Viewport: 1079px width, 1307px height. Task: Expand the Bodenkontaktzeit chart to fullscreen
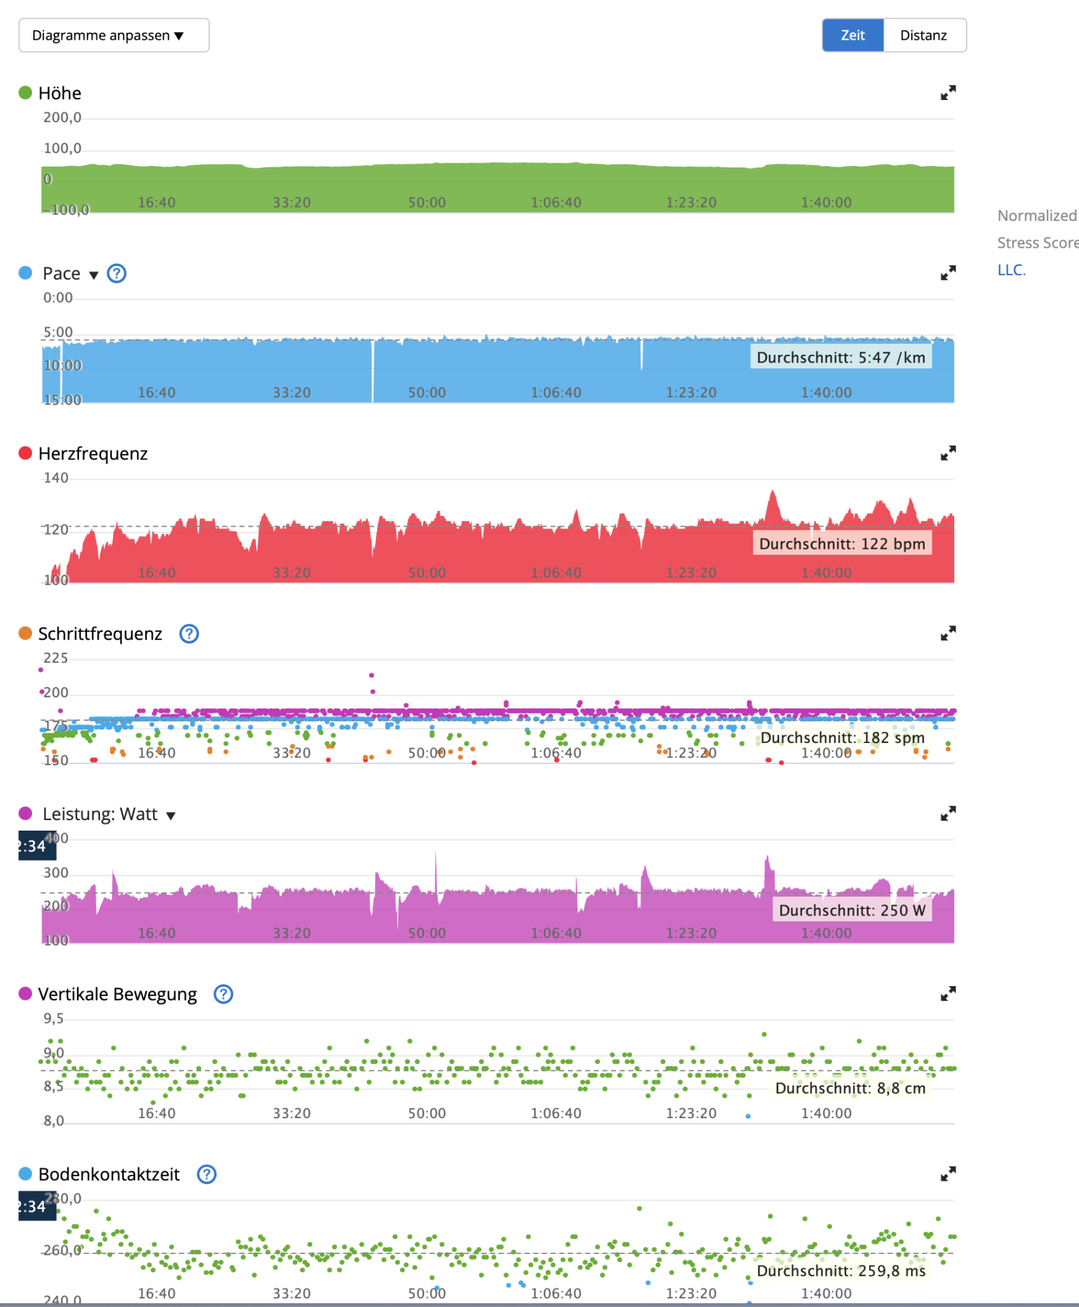click(948, 1174)
